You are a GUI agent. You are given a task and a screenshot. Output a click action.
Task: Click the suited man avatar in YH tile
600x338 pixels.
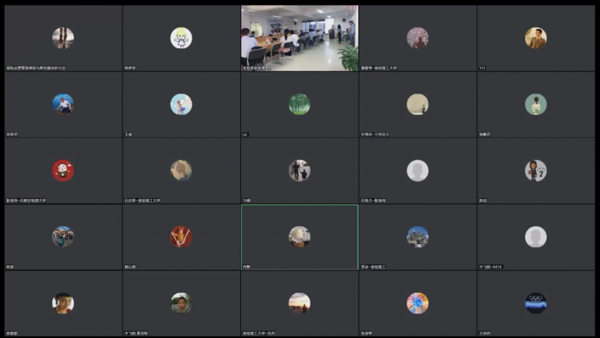[x=536, y=38]
